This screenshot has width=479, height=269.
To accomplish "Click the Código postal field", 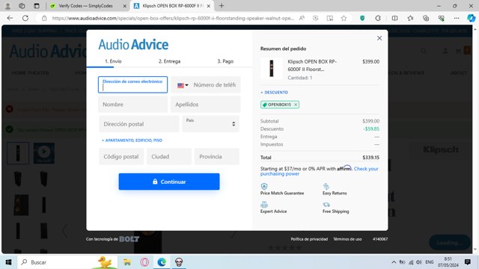I will [121, 156].
